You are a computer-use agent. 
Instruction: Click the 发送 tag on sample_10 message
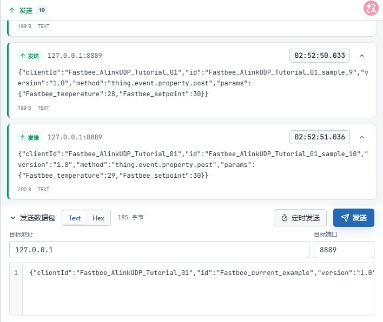point(29,137)
